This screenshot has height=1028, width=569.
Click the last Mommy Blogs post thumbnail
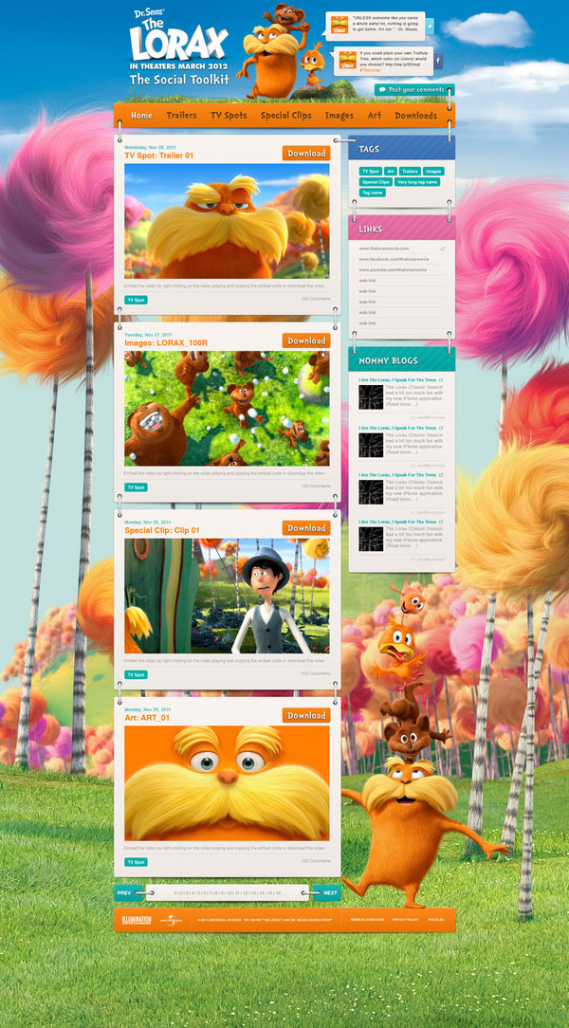pos(371,539)
